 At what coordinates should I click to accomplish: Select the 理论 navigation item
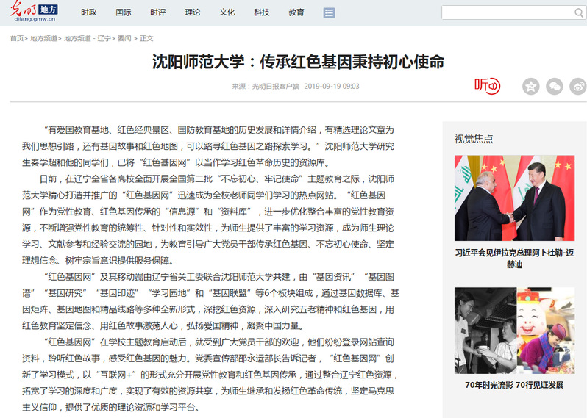(x=193, y=12)
